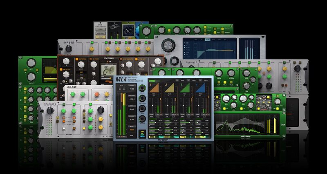327x174 pixels.
Task: Click the VU meter on the 6030 compressor
Action: [128, 30]
